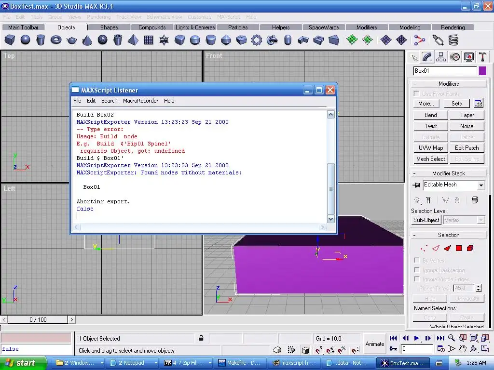494x370 pixels.
Task: Click the 0 / 100 time slider
Action: pos(38,320)
